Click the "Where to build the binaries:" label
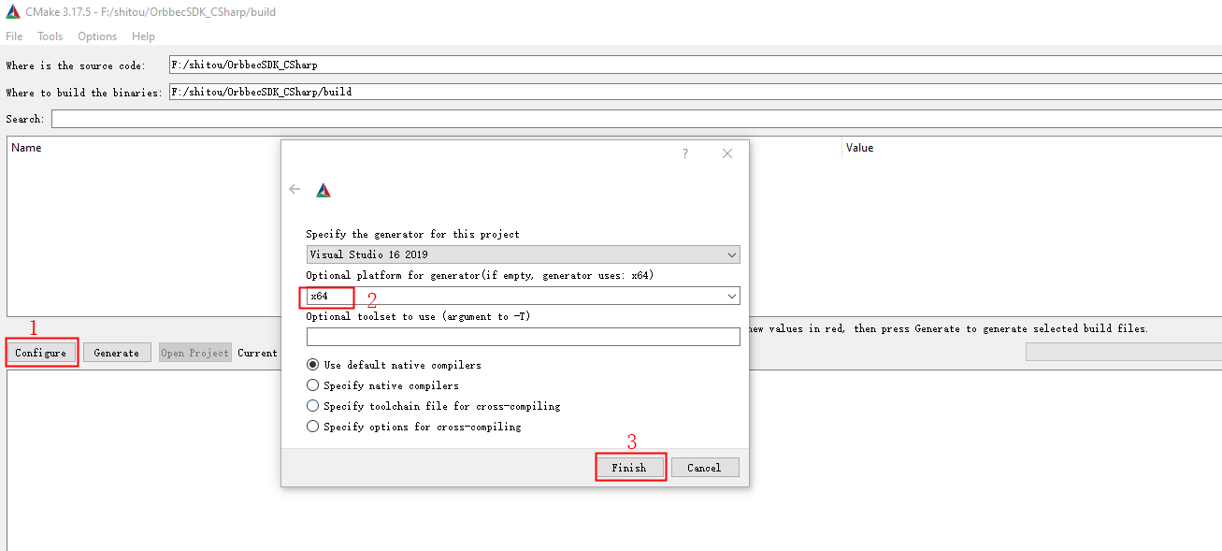Screen dimensions: 1222x551 tap(84, 93)
